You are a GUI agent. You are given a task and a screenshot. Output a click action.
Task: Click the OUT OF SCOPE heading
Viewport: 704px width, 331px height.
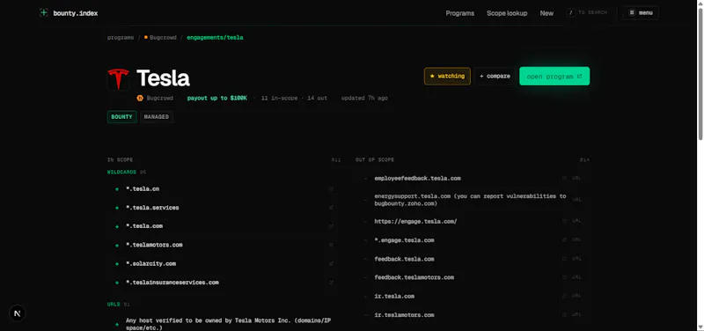pyautogui.click(x=375, y=160)
